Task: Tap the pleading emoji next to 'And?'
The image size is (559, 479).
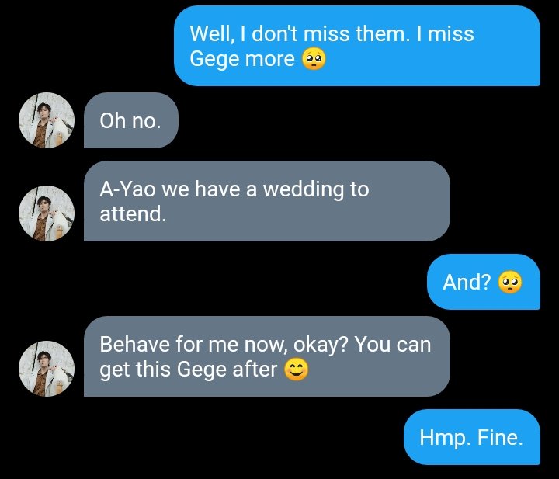Action: [510, 282]
